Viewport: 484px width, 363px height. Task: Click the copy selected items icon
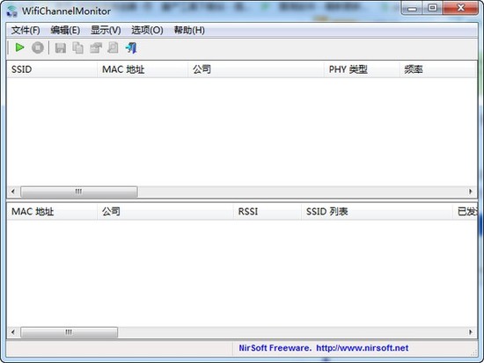(x=77, y=48)
